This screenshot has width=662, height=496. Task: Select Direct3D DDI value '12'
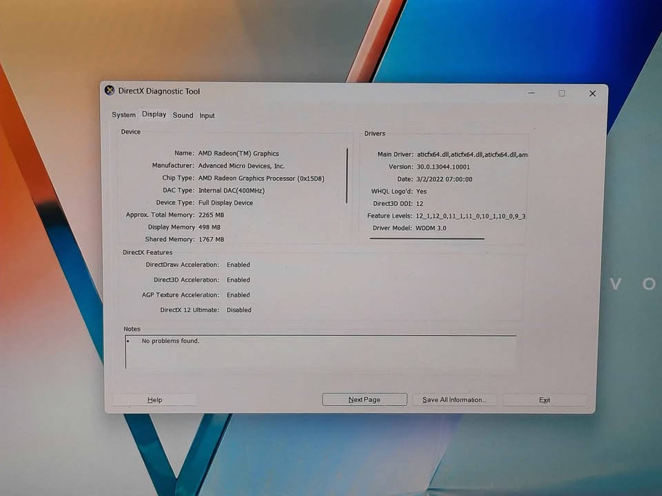point(420,204)
